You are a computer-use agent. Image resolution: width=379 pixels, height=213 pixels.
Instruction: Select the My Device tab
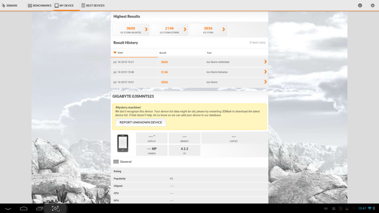(x=64, y=5)
